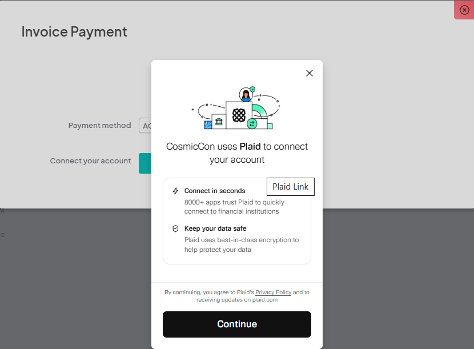Viewport: 474px width, 349px height.
Task: Click the CosmicCon uses Plaid headline
Action: point(237,153)
